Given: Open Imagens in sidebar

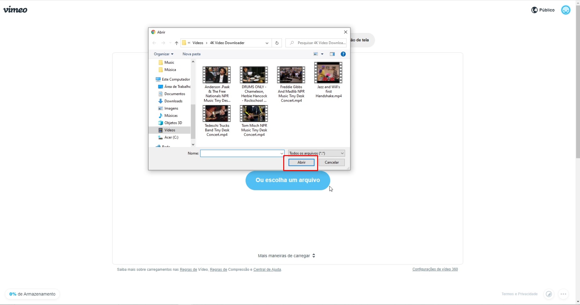Looking at the screenshot, I should (x=168, y=108).
